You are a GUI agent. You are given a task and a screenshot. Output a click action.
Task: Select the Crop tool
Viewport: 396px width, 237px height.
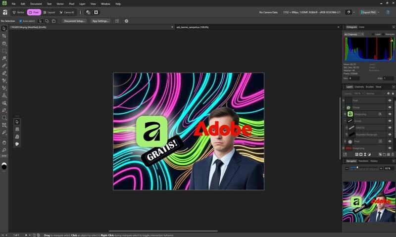[4, 36]
